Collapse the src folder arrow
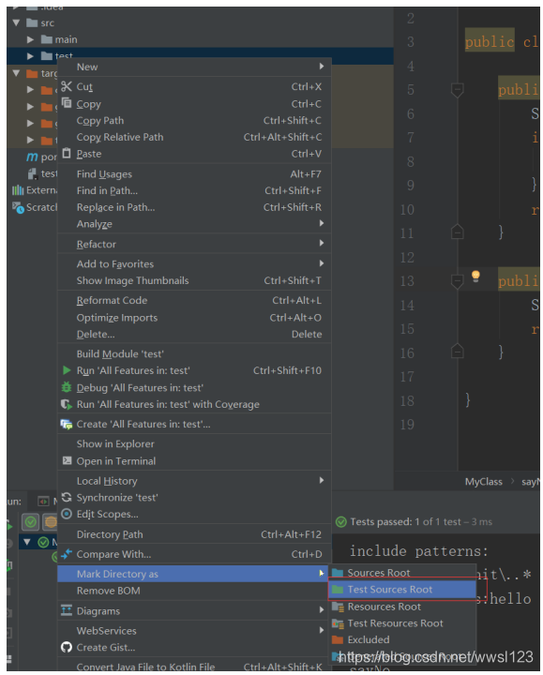The image size is (543, 675). click(x=16, y=22)
